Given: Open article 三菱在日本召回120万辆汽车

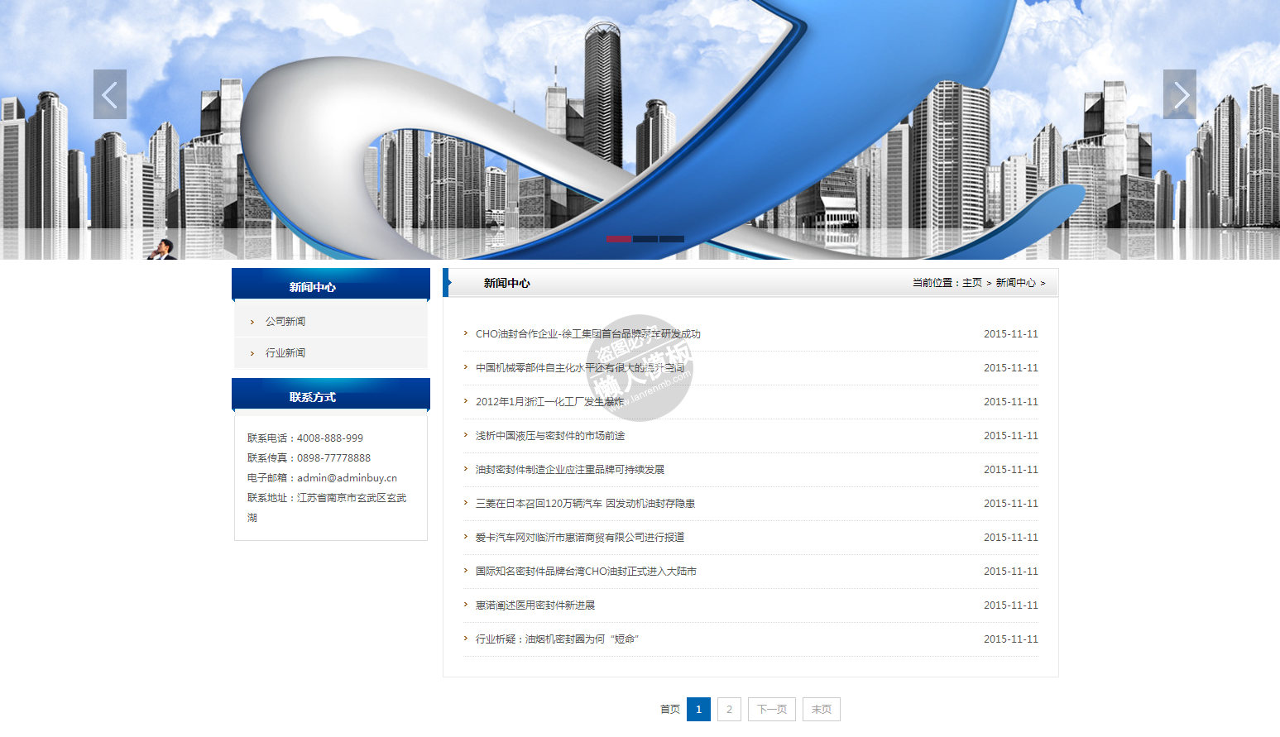Looking at the screenshot, I should coord(585,504).
